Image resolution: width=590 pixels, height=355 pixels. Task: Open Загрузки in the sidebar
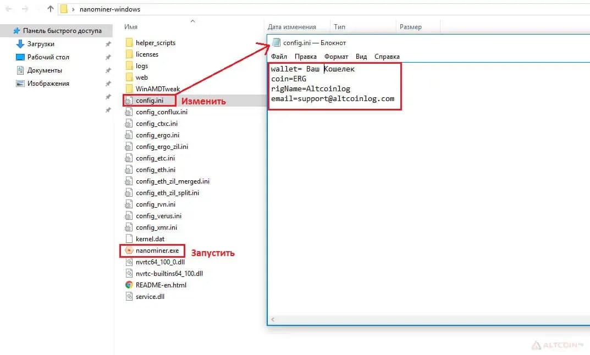[41, 44]
